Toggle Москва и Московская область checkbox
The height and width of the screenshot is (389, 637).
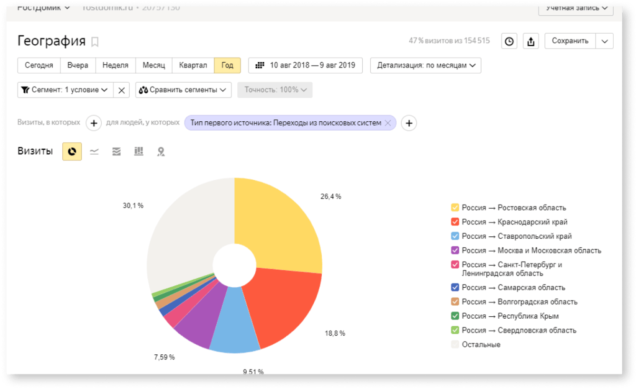(x=455, y=250)
